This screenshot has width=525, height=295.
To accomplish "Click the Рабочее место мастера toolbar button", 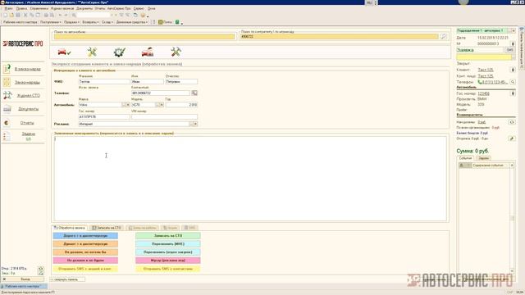I will (20, 22).
